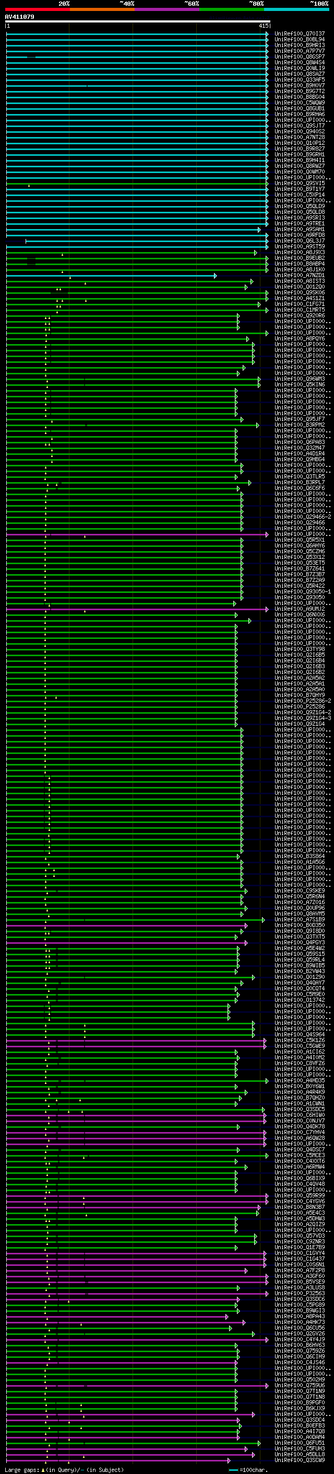
Task: Select the UniRef100_B9GRM1 label
Action: coord(300,154)
